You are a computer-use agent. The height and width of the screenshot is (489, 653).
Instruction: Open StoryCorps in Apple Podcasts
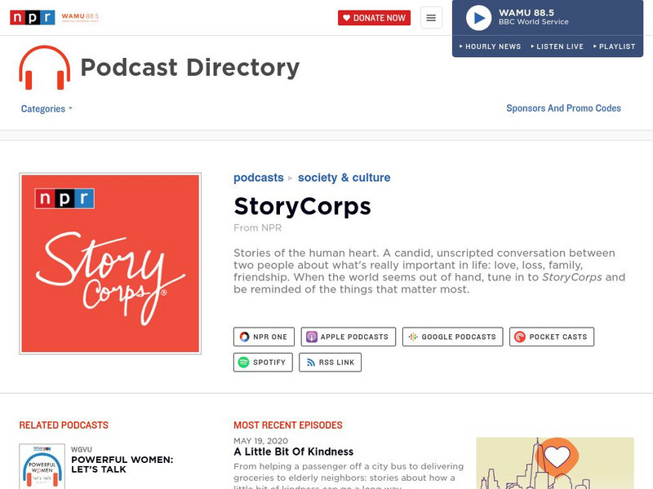349,337
